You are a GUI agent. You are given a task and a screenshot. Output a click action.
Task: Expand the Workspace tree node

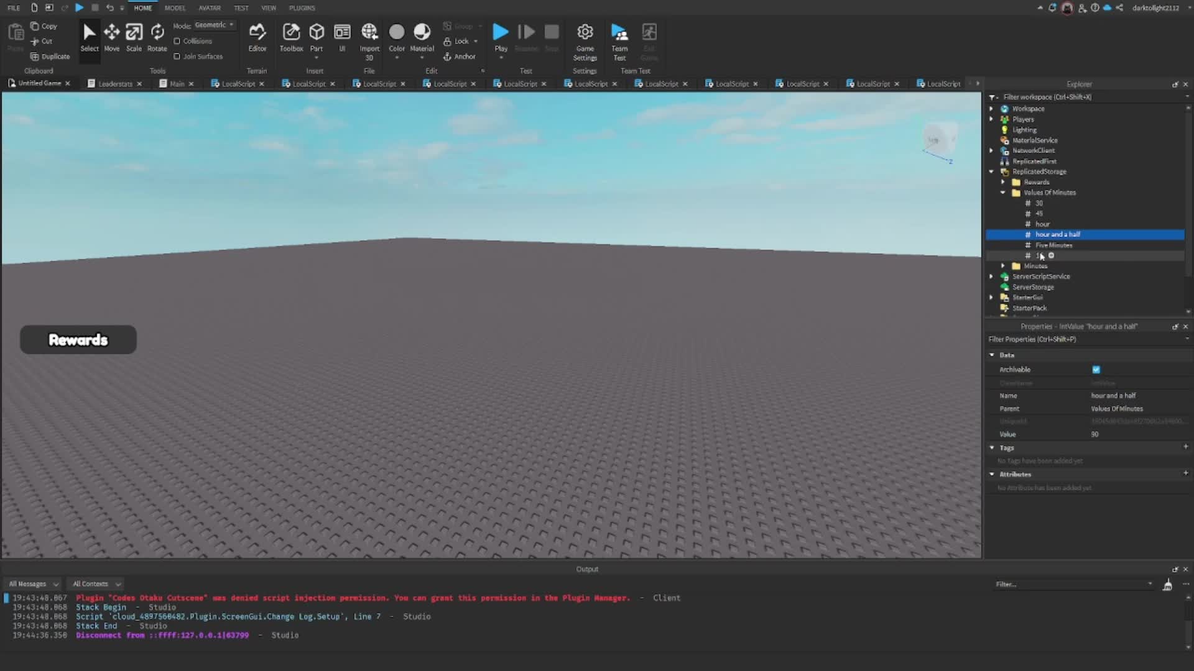[x=991, y=109]
